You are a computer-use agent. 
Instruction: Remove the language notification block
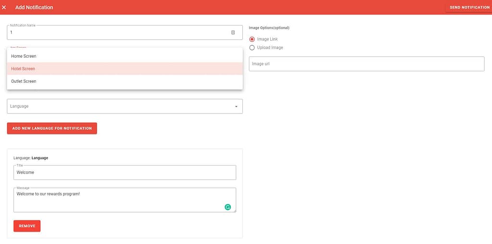click(x=27, y=226)
